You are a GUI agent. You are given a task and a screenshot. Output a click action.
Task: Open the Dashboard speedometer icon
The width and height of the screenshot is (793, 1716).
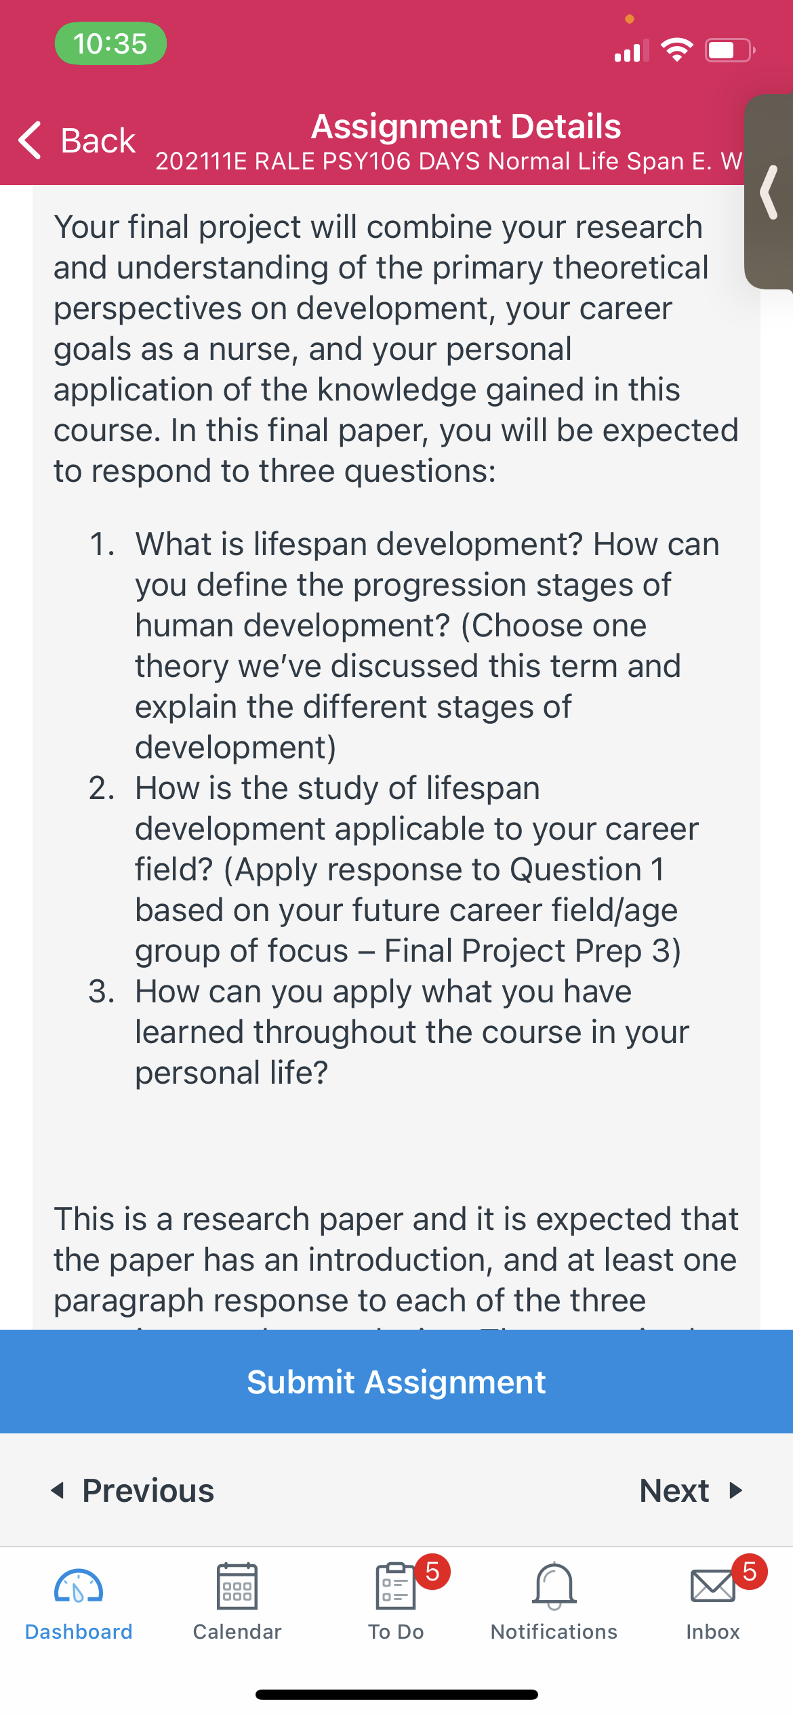(79, 1586)
